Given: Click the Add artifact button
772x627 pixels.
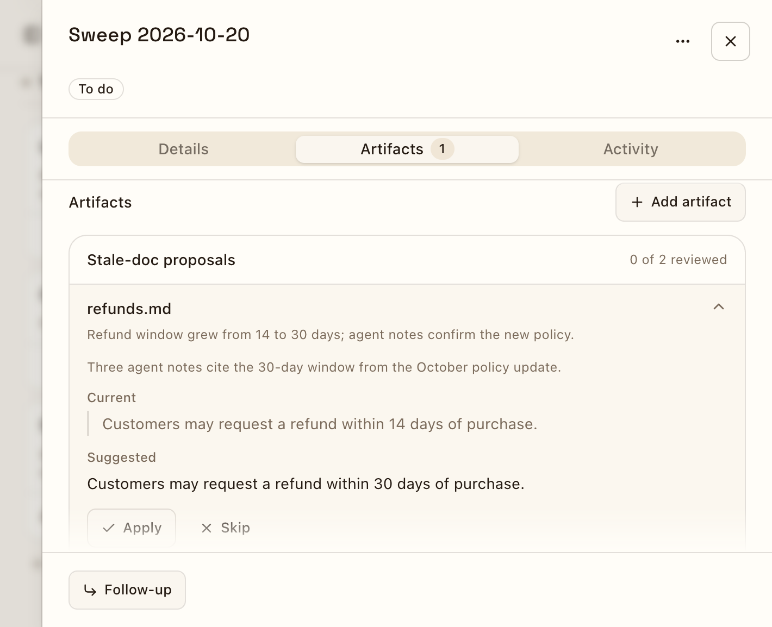Looking at the screenshot, I should click(x=681, y=202).
